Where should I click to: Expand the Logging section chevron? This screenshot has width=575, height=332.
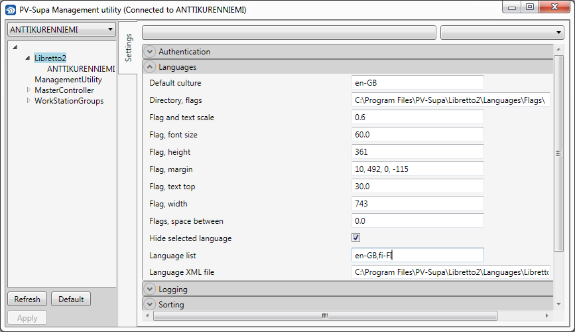pyautogui.click(x=149, y=290)
